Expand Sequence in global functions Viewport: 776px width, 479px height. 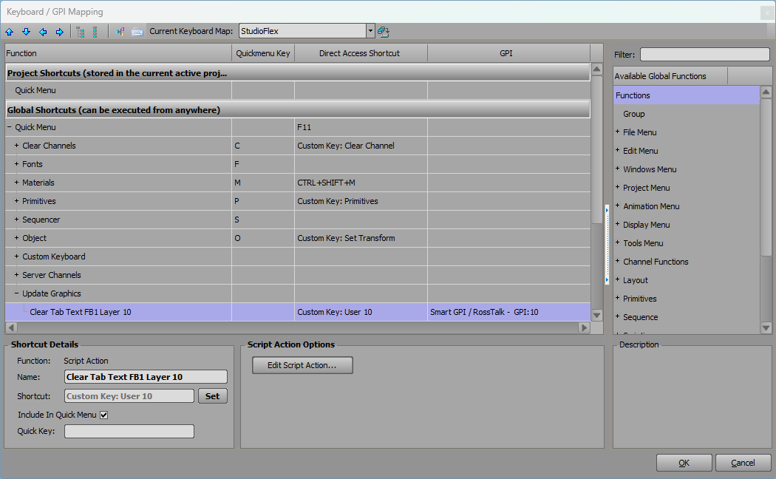(x=617, y=316)
